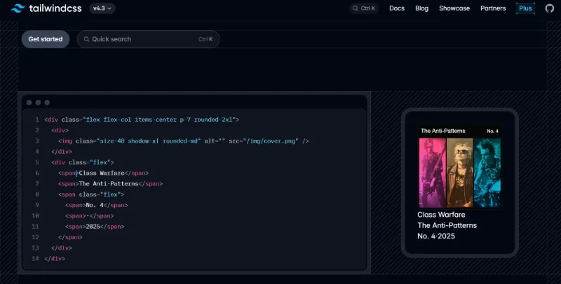Click the span class="flex" code on line 8
This screenshot has height=284, width=561.
coord(91,194)
